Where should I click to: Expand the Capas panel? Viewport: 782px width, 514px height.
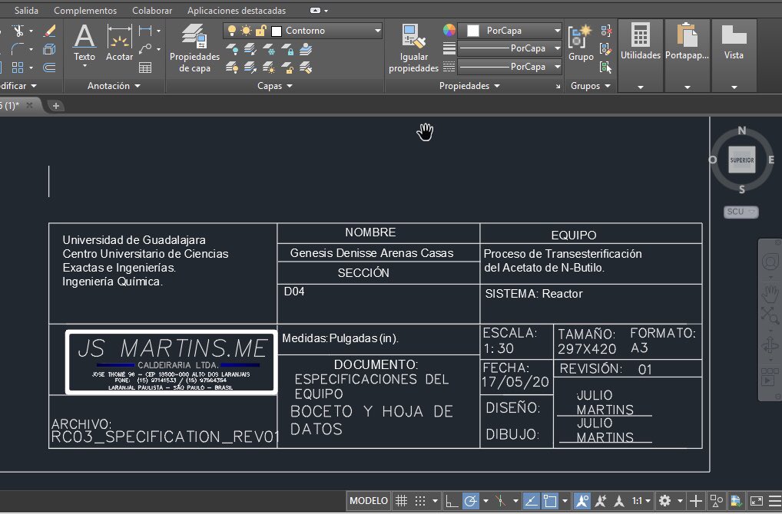pyautogui.click(x=275, y=86)
